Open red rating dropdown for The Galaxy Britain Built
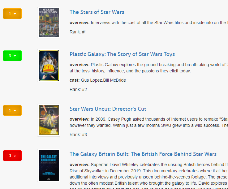This screenshot has height=189, width=228. point(12,156)
